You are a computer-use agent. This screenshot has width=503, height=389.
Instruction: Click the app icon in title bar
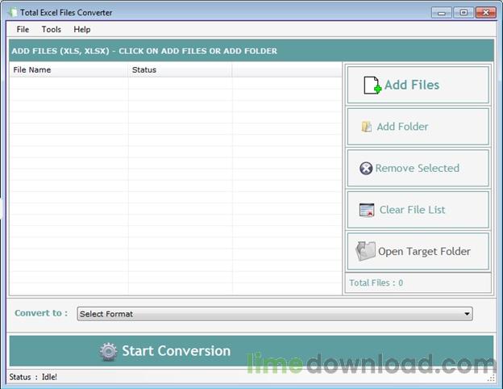[13, 13]
